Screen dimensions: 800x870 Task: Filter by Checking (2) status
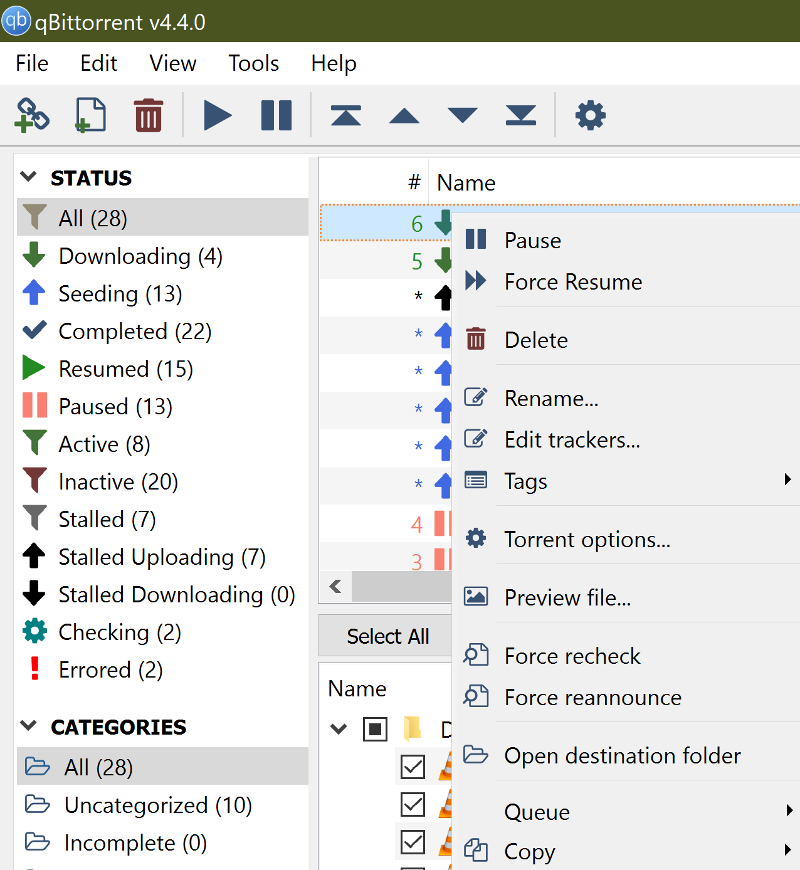click(x=162, y=632)
